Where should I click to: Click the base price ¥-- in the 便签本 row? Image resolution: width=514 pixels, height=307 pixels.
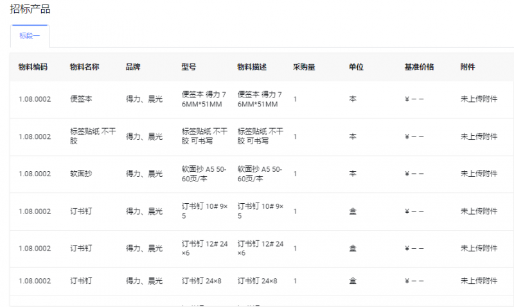coord(414,99)
